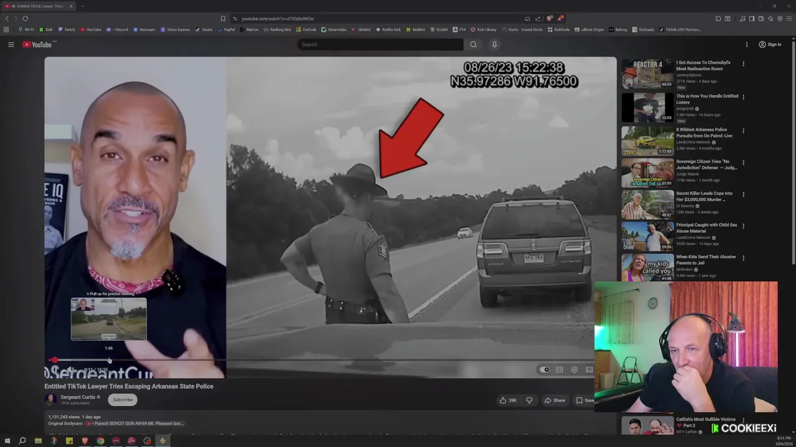
Task: Focus the YouTube search box
Action: [x=380, y=45]
